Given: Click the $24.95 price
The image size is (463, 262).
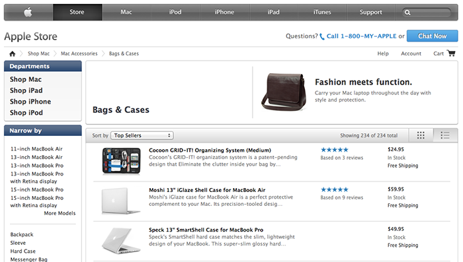Looking at the screenshot, I should (x=396, y=149).
